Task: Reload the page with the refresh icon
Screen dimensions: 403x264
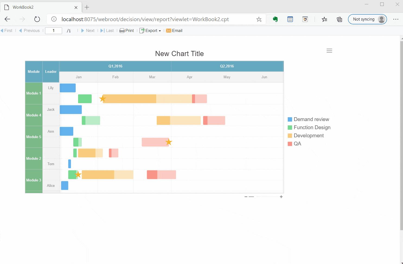Action: (x=37, y=19)
